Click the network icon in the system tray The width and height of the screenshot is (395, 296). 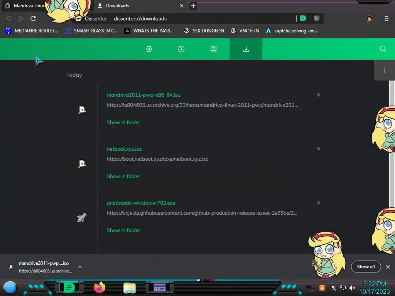[343, 288]
